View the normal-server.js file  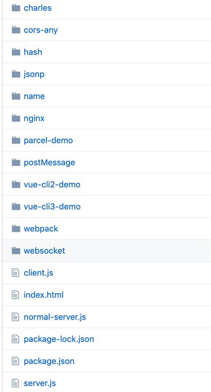[x=55, y=317]
